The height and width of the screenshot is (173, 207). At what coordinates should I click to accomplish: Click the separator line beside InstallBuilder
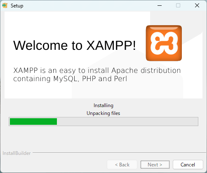[x=119, y=152]
